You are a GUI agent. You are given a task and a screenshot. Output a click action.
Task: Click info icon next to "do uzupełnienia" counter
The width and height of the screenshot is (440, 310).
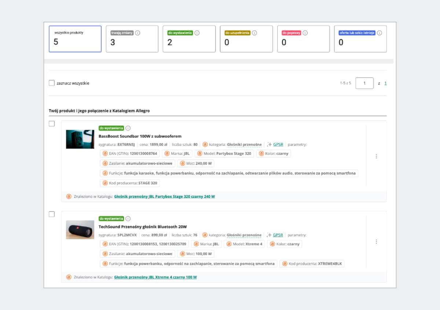[x=254, y=33]
